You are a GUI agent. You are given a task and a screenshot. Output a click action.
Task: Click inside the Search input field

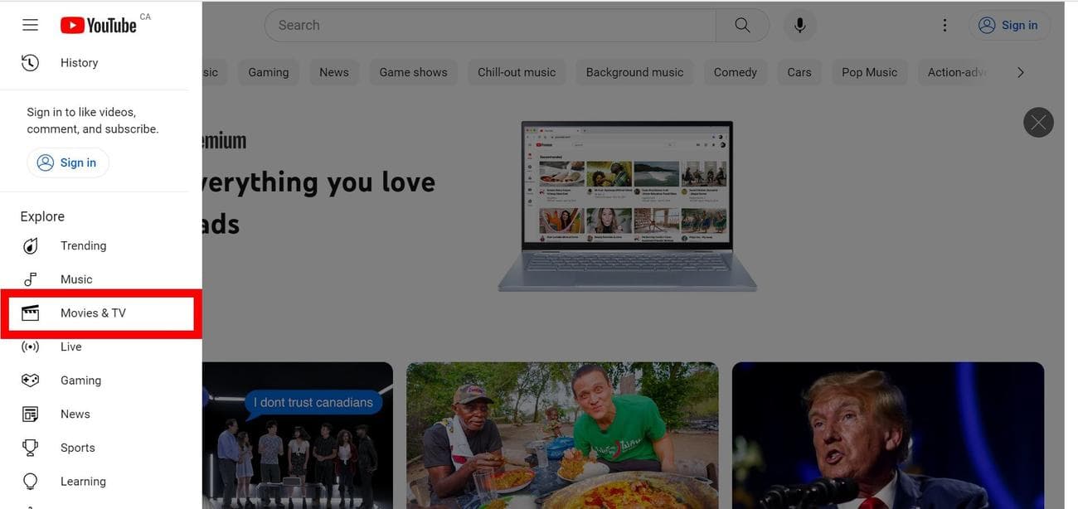[x=456, y=25]
